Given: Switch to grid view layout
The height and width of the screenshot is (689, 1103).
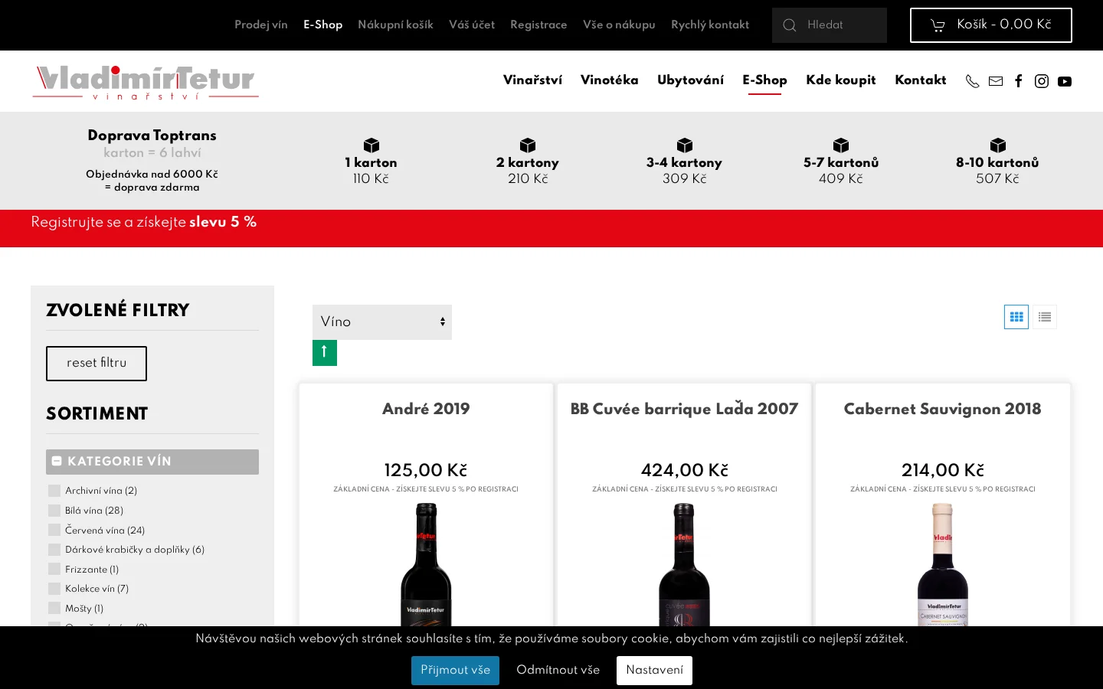Looking at the screenshot, I should click(x=1016, y=317).
